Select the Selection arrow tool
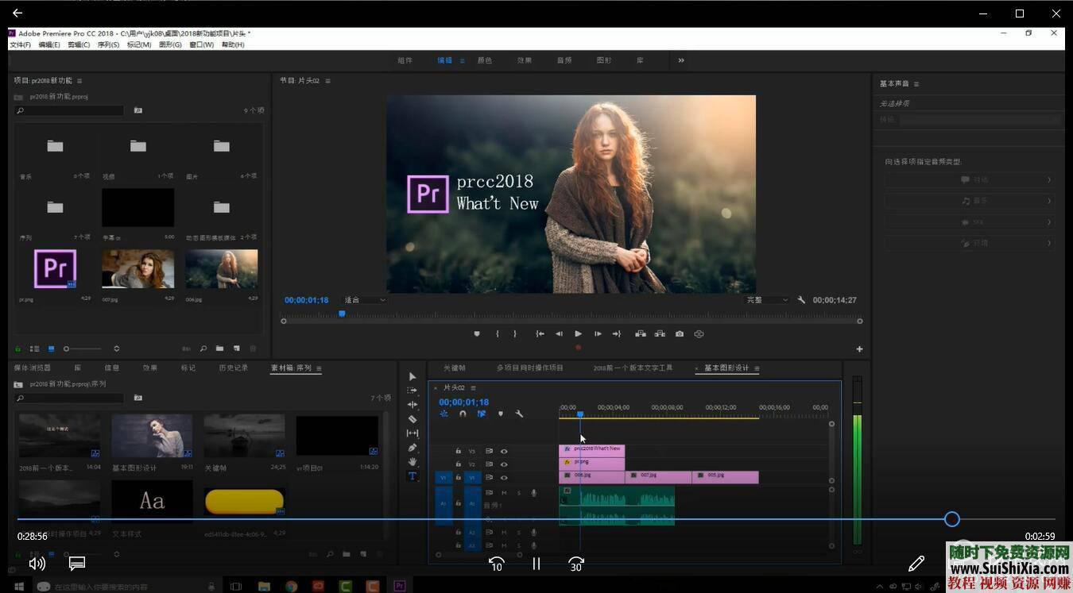The height and width of the screenshot is (593, 1073). click(412, 376)
